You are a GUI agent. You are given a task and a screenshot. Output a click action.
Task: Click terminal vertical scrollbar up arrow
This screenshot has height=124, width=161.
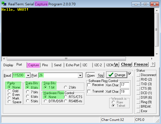point(157,10)
